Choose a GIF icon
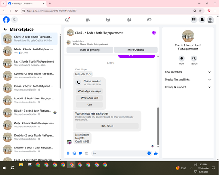219x175 pixels. pyautogui.click(x=87, y=153)
